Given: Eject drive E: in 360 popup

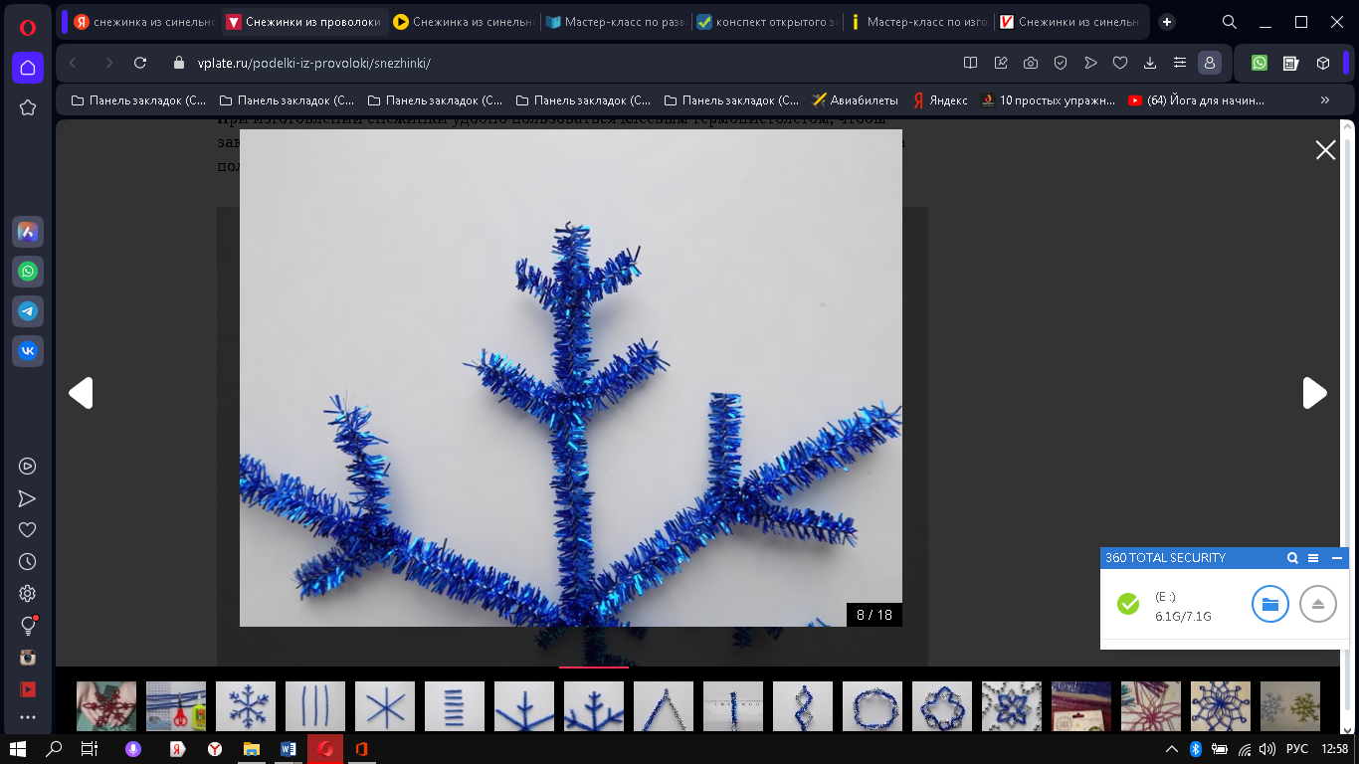Looking at the screenshot, I should coord(1318,604).
